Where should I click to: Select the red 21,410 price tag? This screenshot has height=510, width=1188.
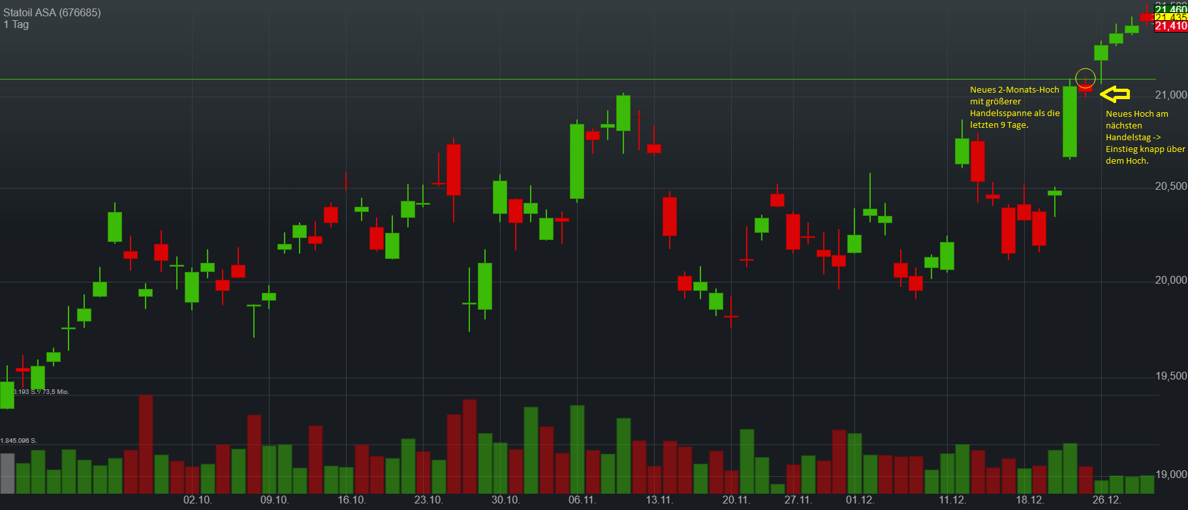pyautogui.click(x=1171, y=26)
